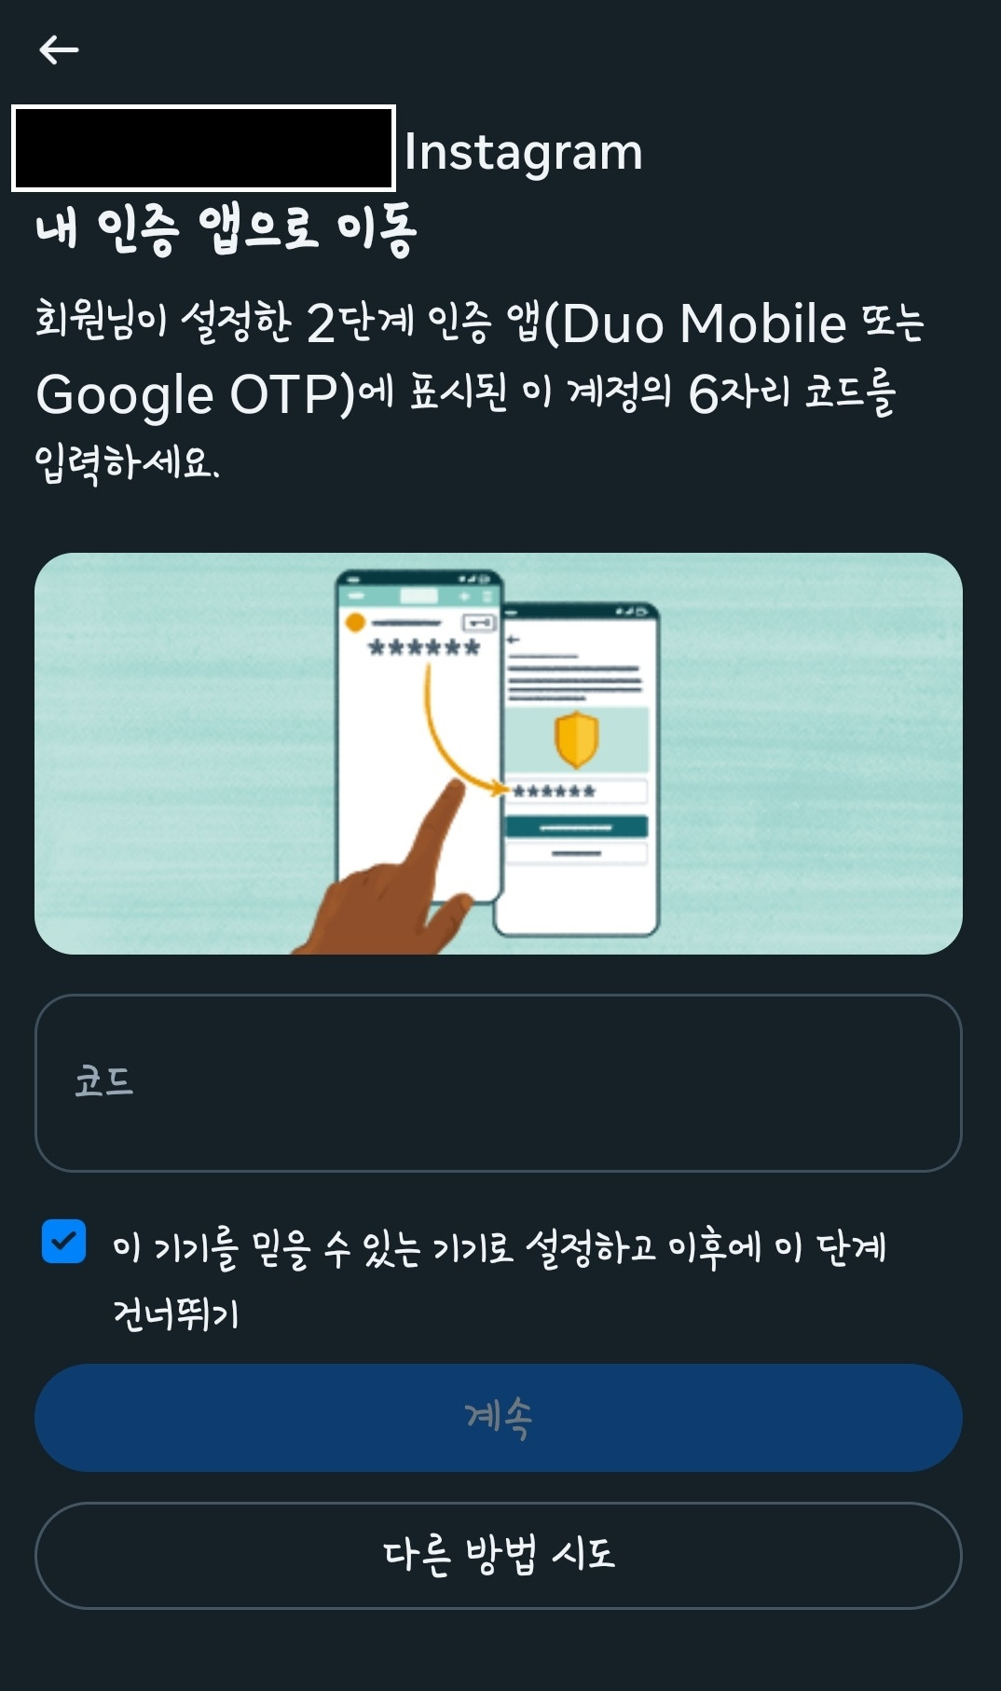Viewport: 1001px width, 1691px height.
Task: Click the 계속 continue button
Action: (499, 1418)
